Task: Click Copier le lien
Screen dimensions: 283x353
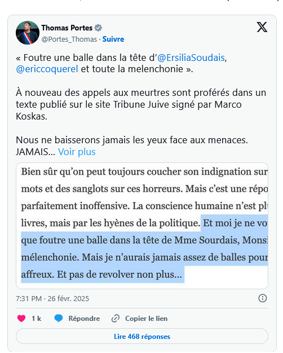Action: coord(147,319)
